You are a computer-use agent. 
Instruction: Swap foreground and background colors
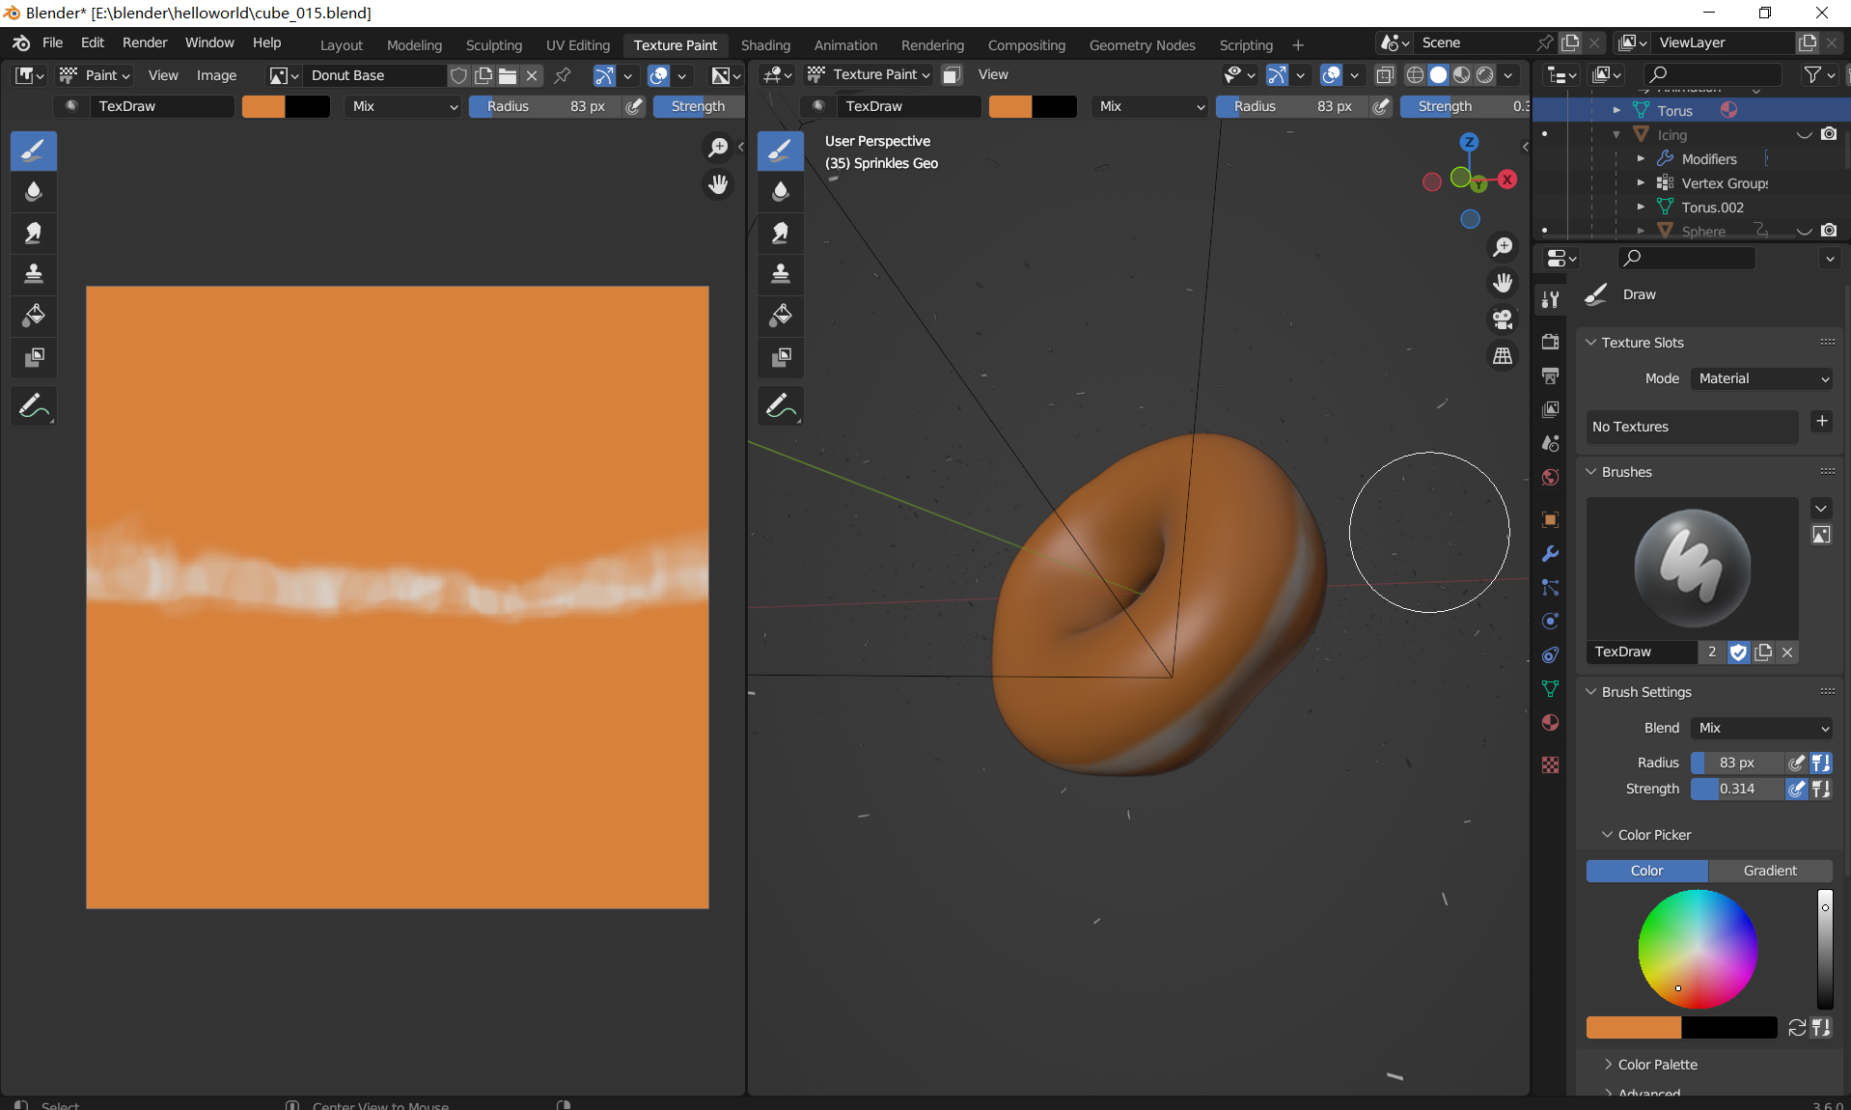1797,1028
